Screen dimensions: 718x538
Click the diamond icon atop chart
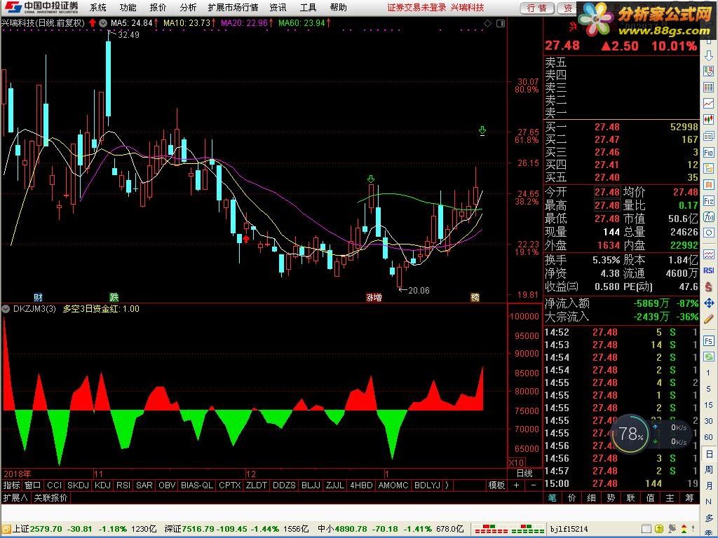pos(488,23)
